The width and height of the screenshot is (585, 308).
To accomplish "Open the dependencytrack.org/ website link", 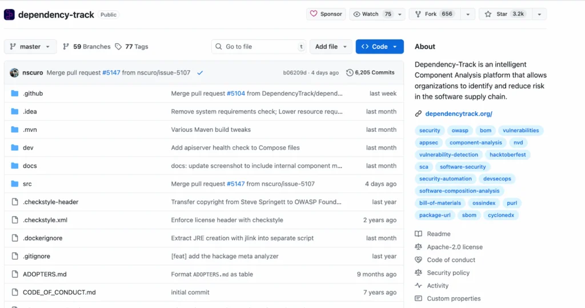I will click(x=459, y=114).
